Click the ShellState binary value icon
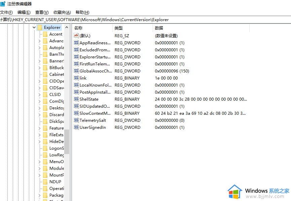 [76, 99]
